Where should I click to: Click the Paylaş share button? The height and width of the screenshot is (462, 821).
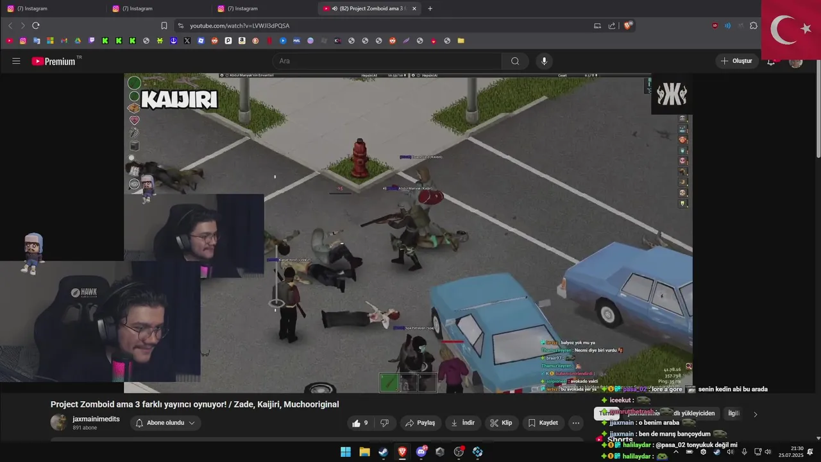[421, 423]
